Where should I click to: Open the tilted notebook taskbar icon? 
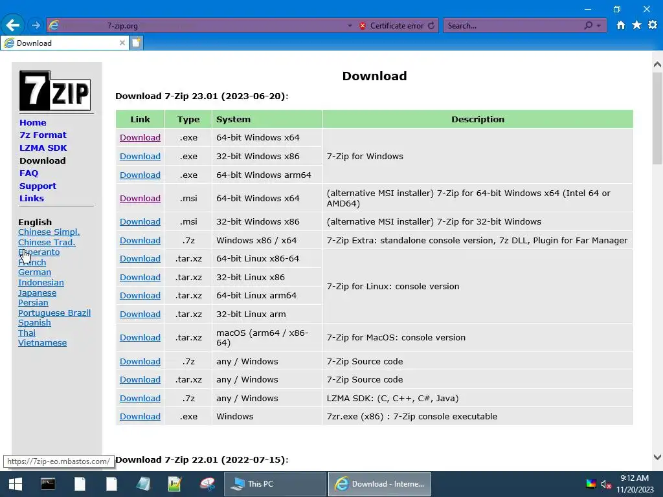click(x=143, y=484)
